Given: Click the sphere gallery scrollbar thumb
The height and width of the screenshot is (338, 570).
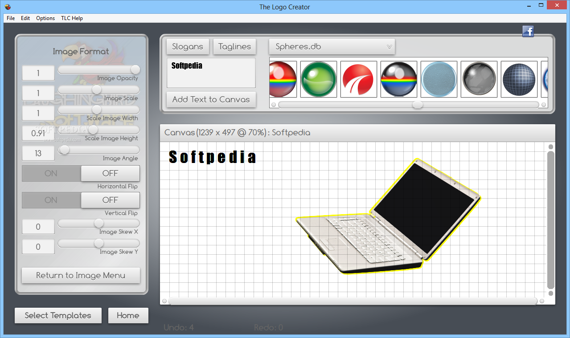Looking at the screenshot, I should tap(418, 105).
